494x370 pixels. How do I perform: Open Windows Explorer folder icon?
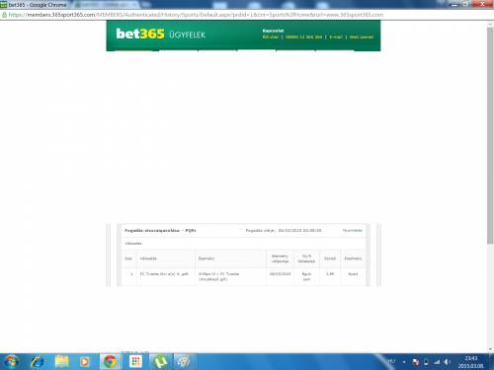[61, 362]
